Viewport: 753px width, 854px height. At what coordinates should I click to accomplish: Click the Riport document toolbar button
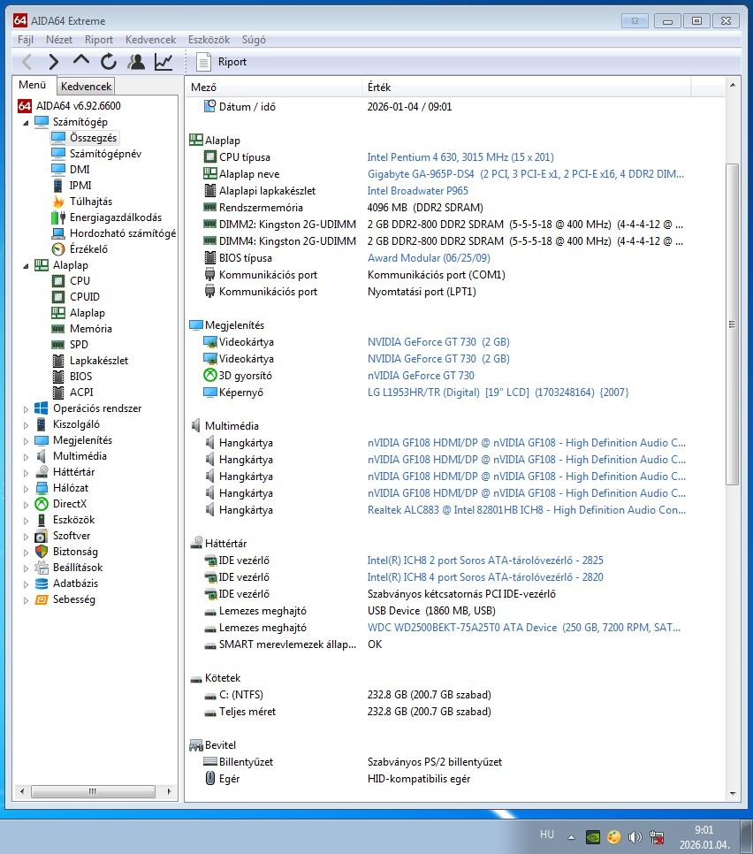click(222, 62)
